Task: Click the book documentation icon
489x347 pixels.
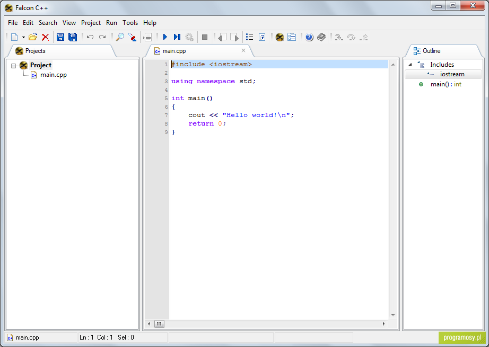Action: pos(321,37)
